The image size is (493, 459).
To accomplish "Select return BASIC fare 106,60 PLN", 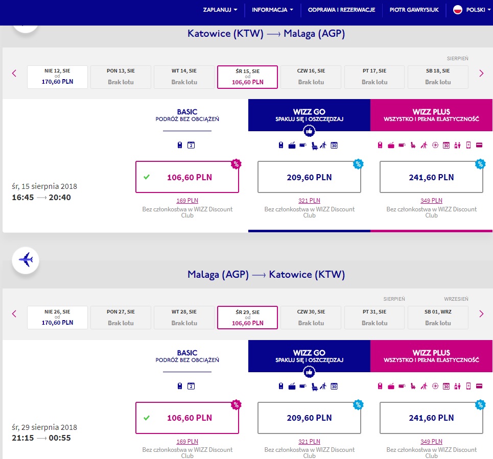I will pos(187,418).
